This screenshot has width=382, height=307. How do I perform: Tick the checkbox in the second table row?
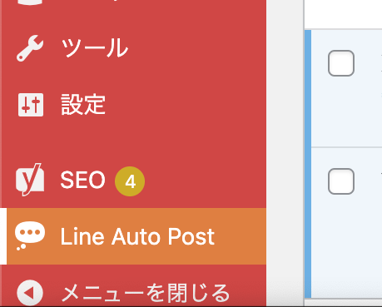point(341,181)
